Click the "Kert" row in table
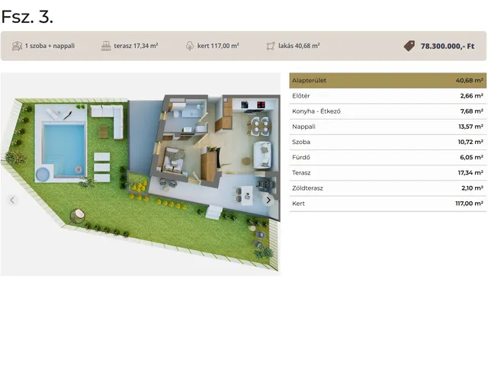Screen dimensions: 488x366 [x=387, y=204]
